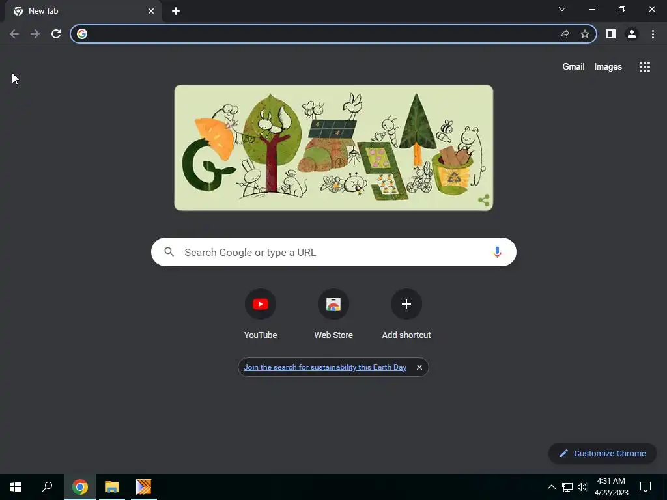
Task: Open the Chrome three-dot menu
Action: click(x=653, y=34)
